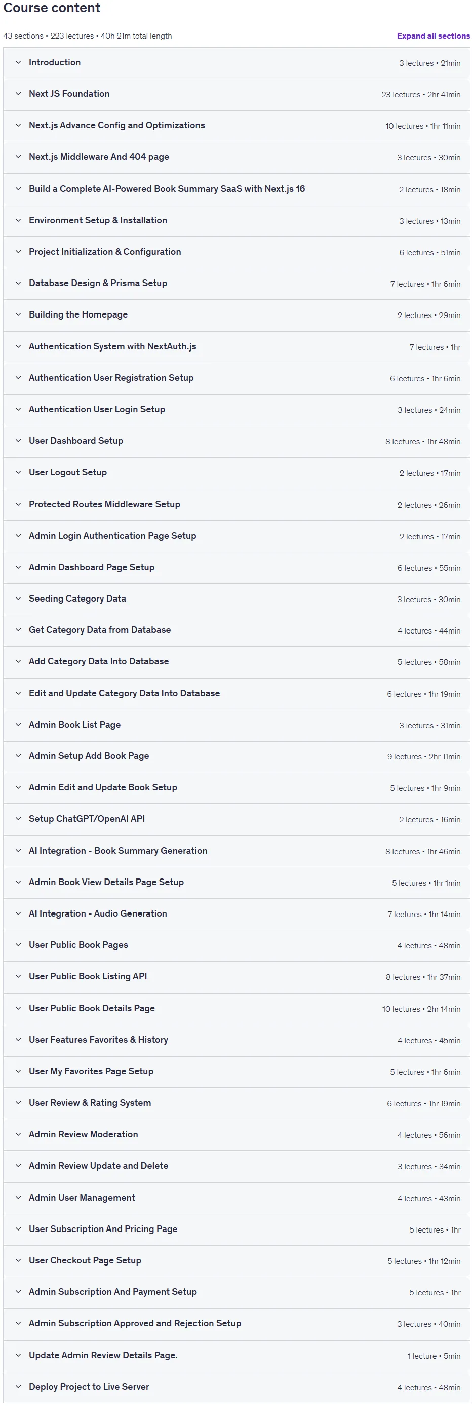Click Expand all sections link
This screenshot has width=472, height=1406.
point(434,36)
